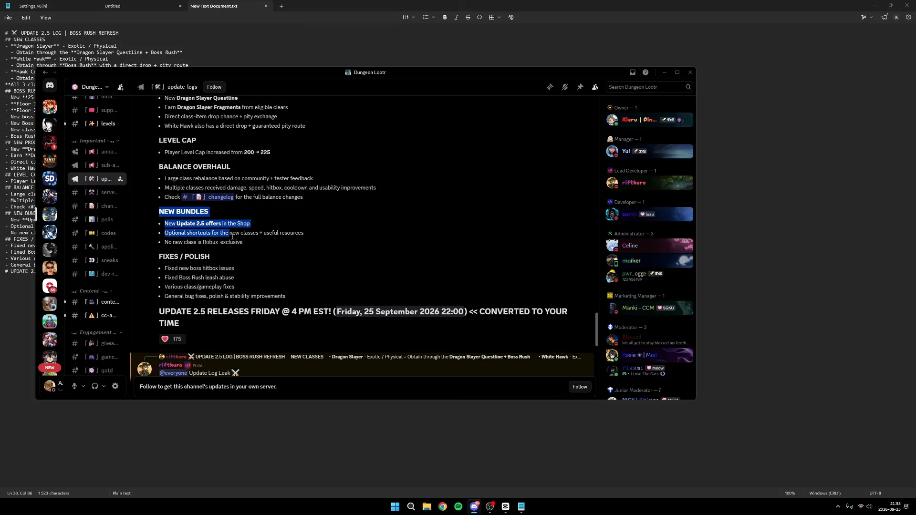Collapse the Important channel category

coord(95,141)
